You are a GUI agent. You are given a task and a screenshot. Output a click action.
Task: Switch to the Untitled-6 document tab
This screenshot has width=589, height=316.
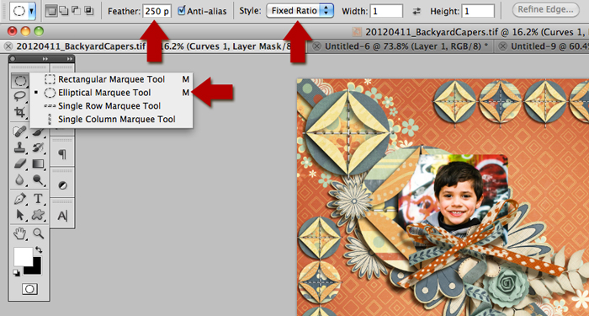pos(403,46)
